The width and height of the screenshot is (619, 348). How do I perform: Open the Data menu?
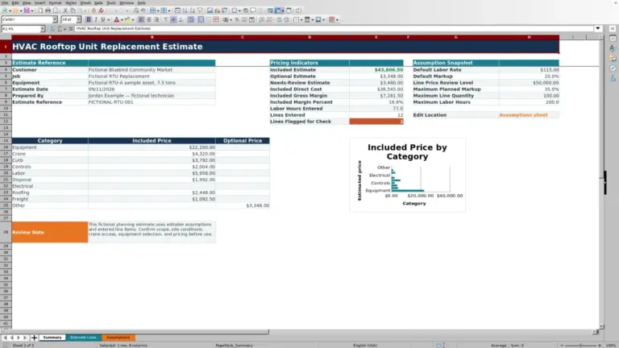coord(98,2)
